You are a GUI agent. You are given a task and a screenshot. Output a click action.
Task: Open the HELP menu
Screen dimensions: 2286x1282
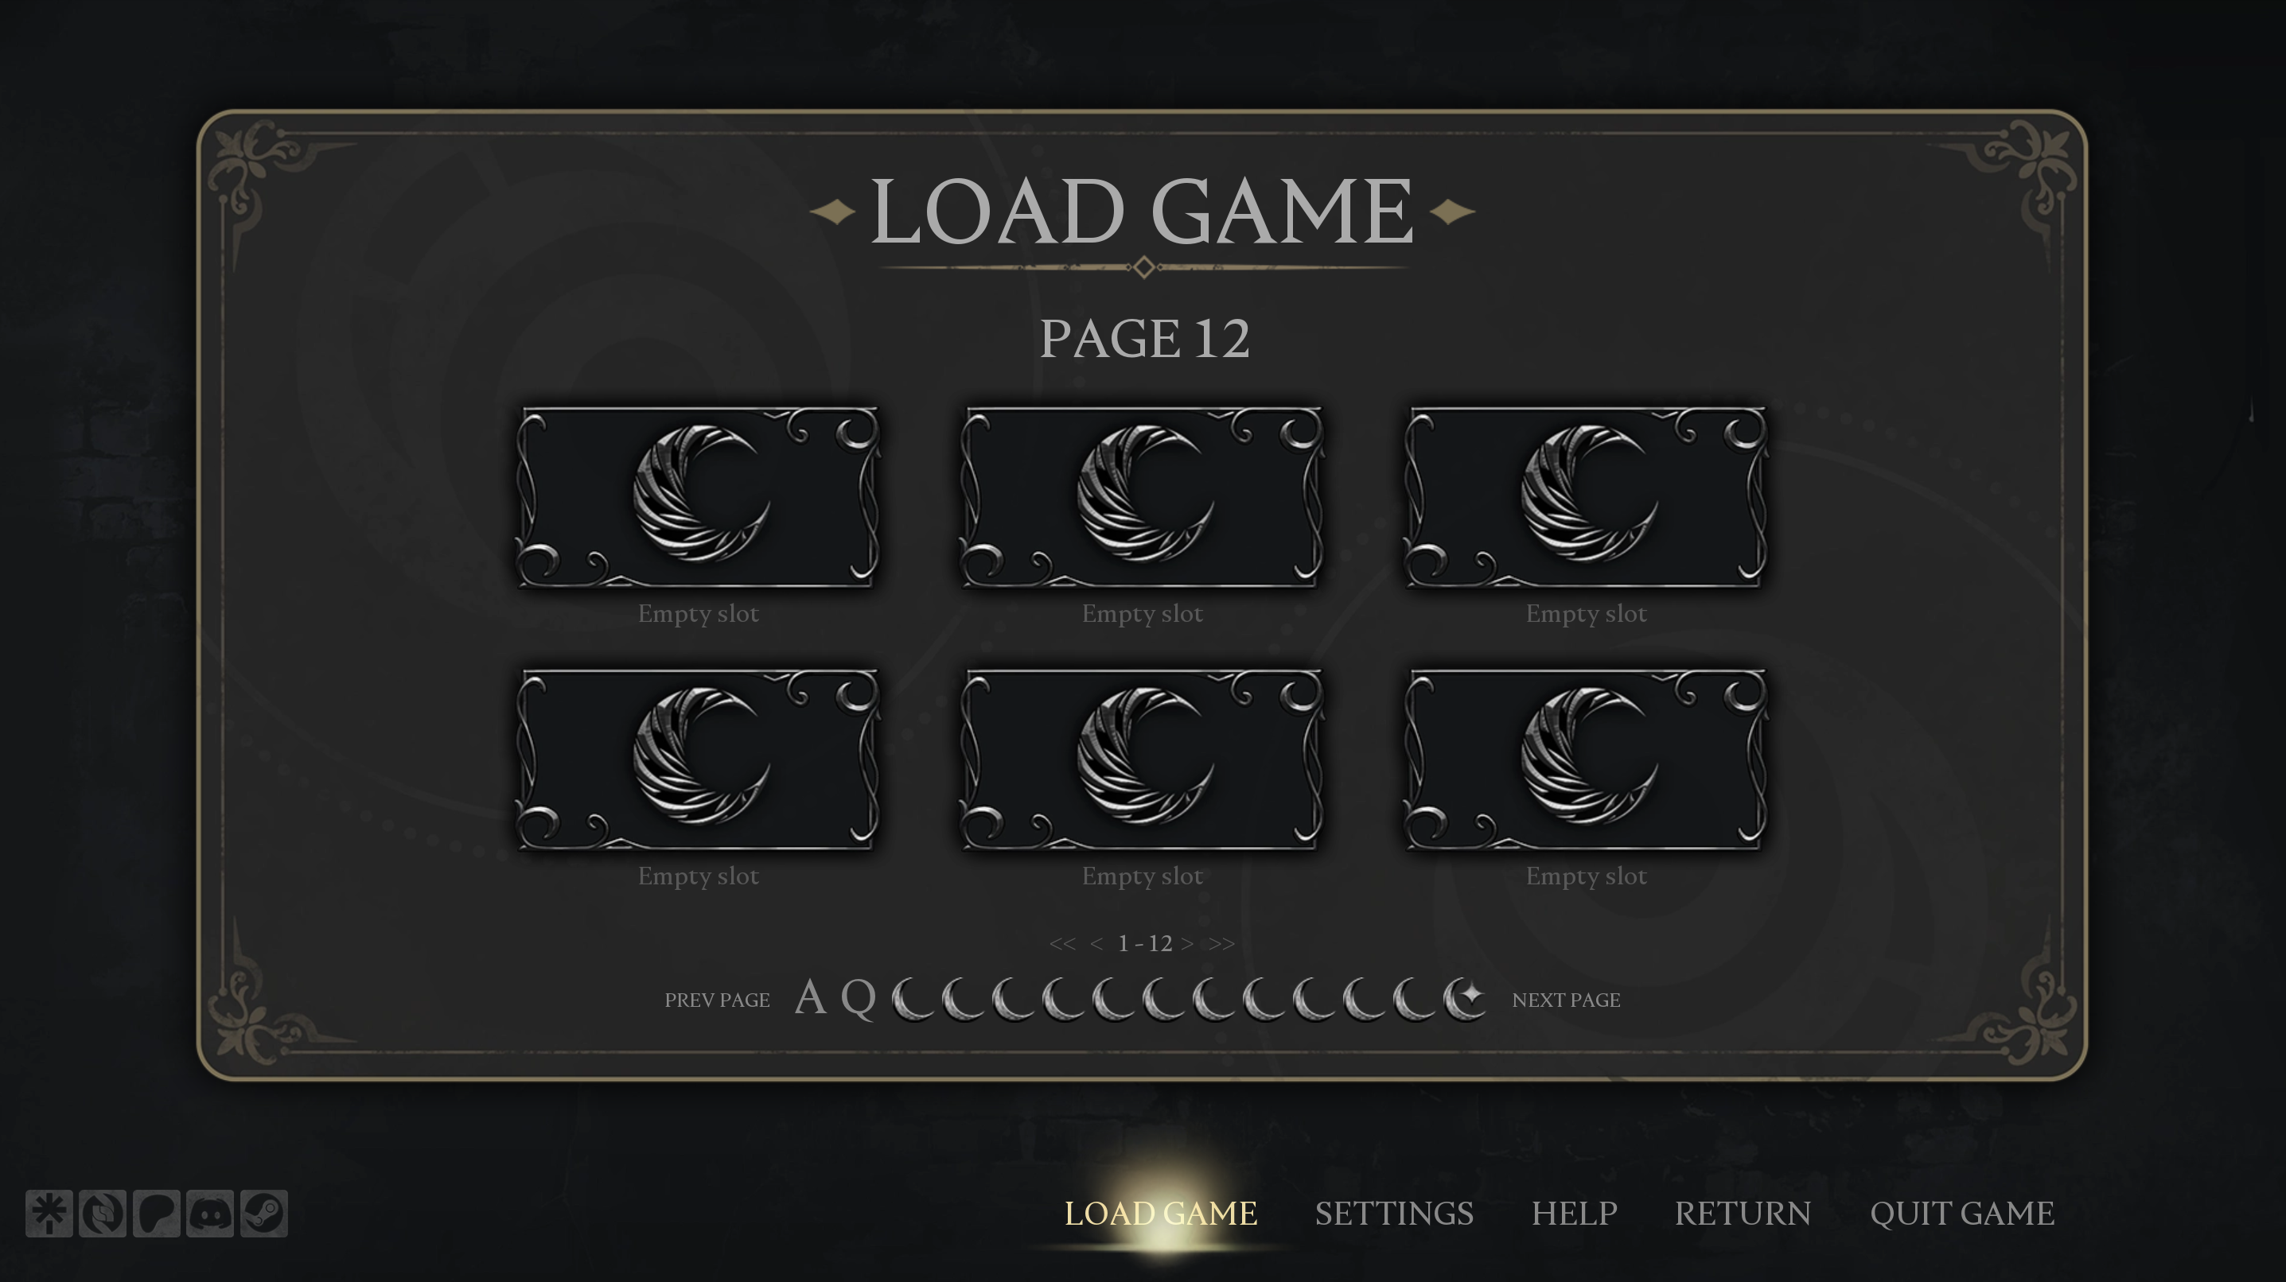click(1575, 1214)
